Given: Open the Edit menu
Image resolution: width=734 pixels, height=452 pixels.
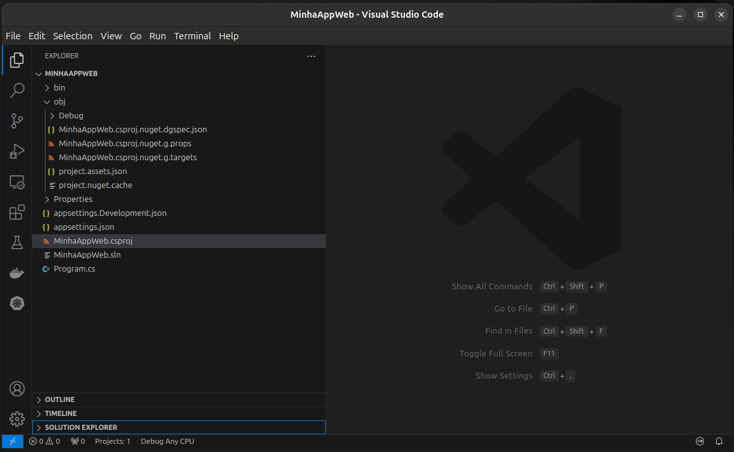Looking at the screenshot, I should [x=37, y=36].
